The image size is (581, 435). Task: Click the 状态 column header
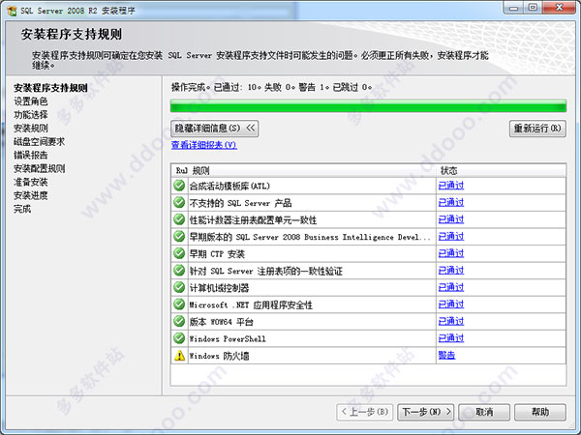coord(448,170)
